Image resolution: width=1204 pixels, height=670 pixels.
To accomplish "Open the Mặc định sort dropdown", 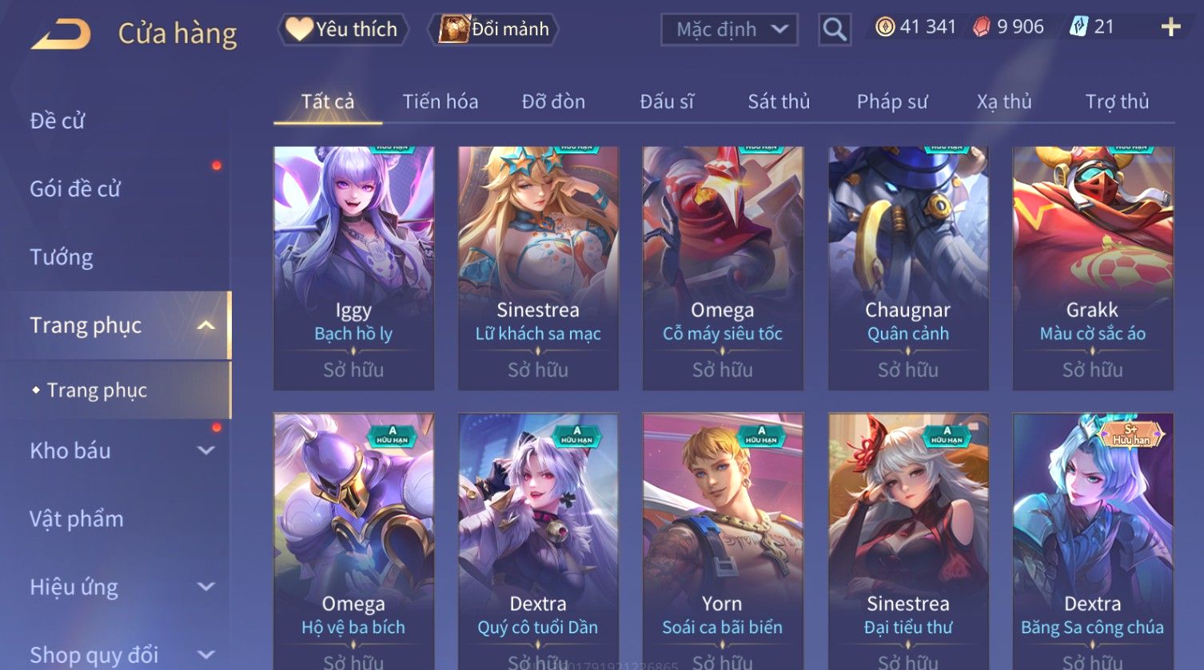I will [x=729, y=30].
